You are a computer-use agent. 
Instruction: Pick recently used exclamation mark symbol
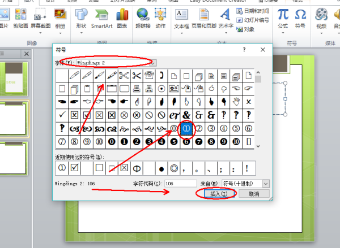point(246,168)
